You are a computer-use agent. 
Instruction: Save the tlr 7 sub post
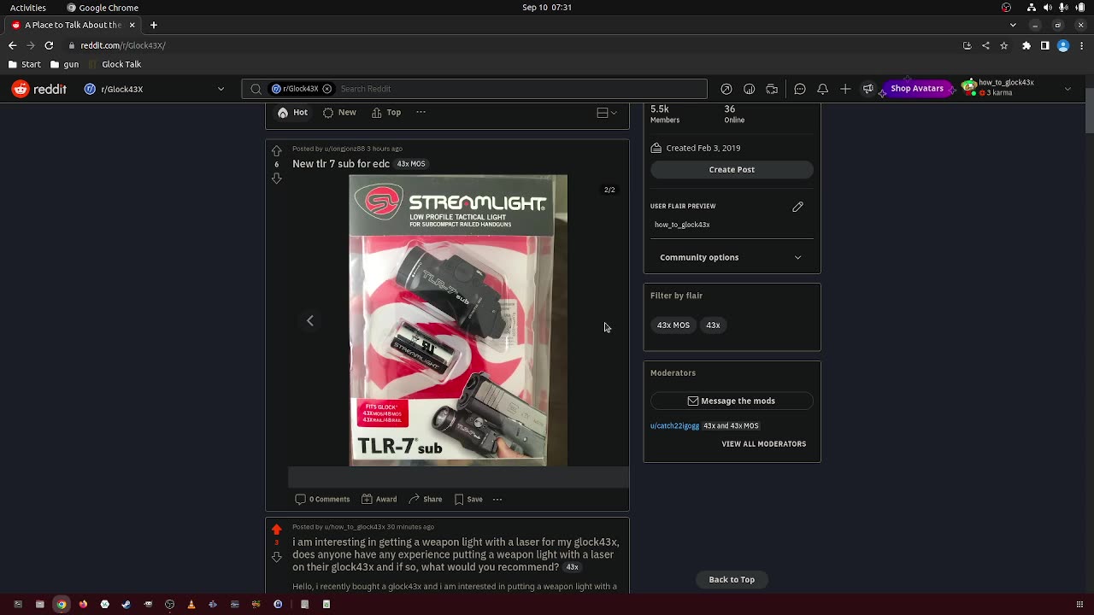(x=468, y=500)
